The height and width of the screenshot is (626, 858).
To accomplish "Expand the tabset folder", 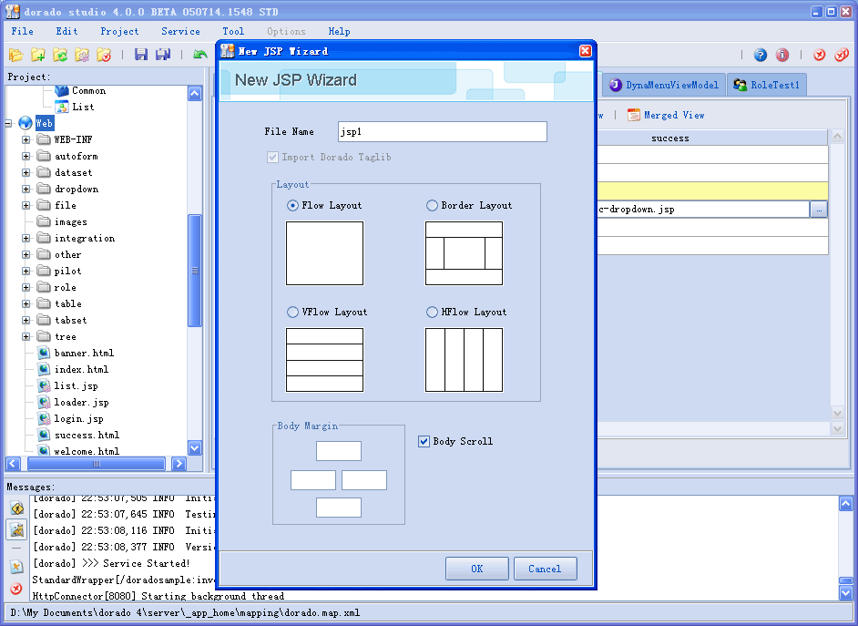I will click(26, 320).
